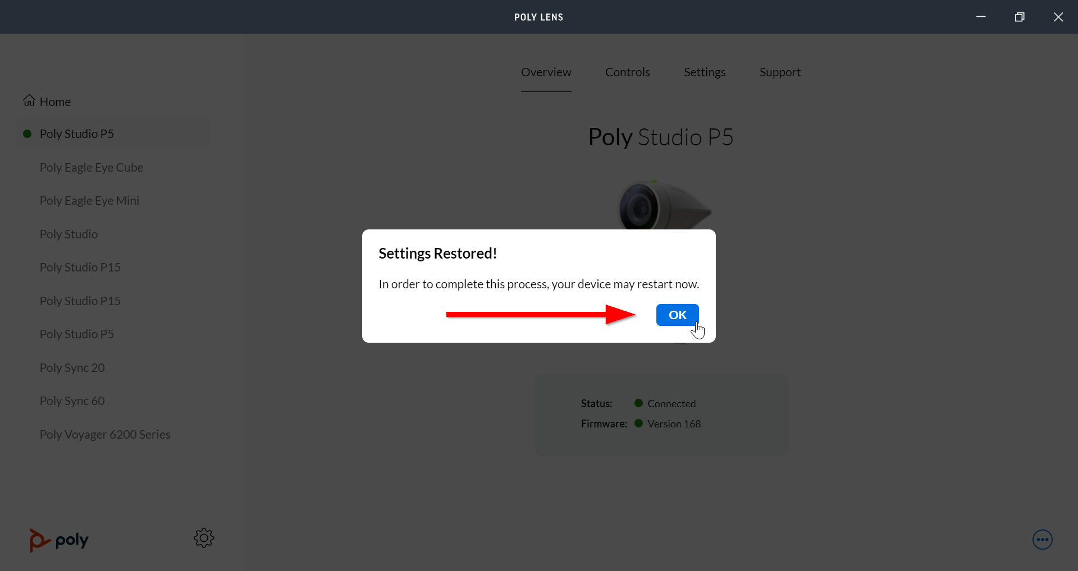The width and height of the screenshot is (1078, 571).
Task: Select Poly Sync 60 from the list
Action: [x=72, y=400]
